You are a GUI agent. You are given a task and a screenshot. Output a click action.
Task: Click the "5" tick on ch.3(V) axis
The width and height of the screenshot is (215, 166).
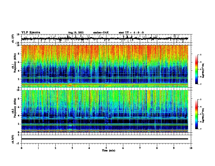coord(19,135)
